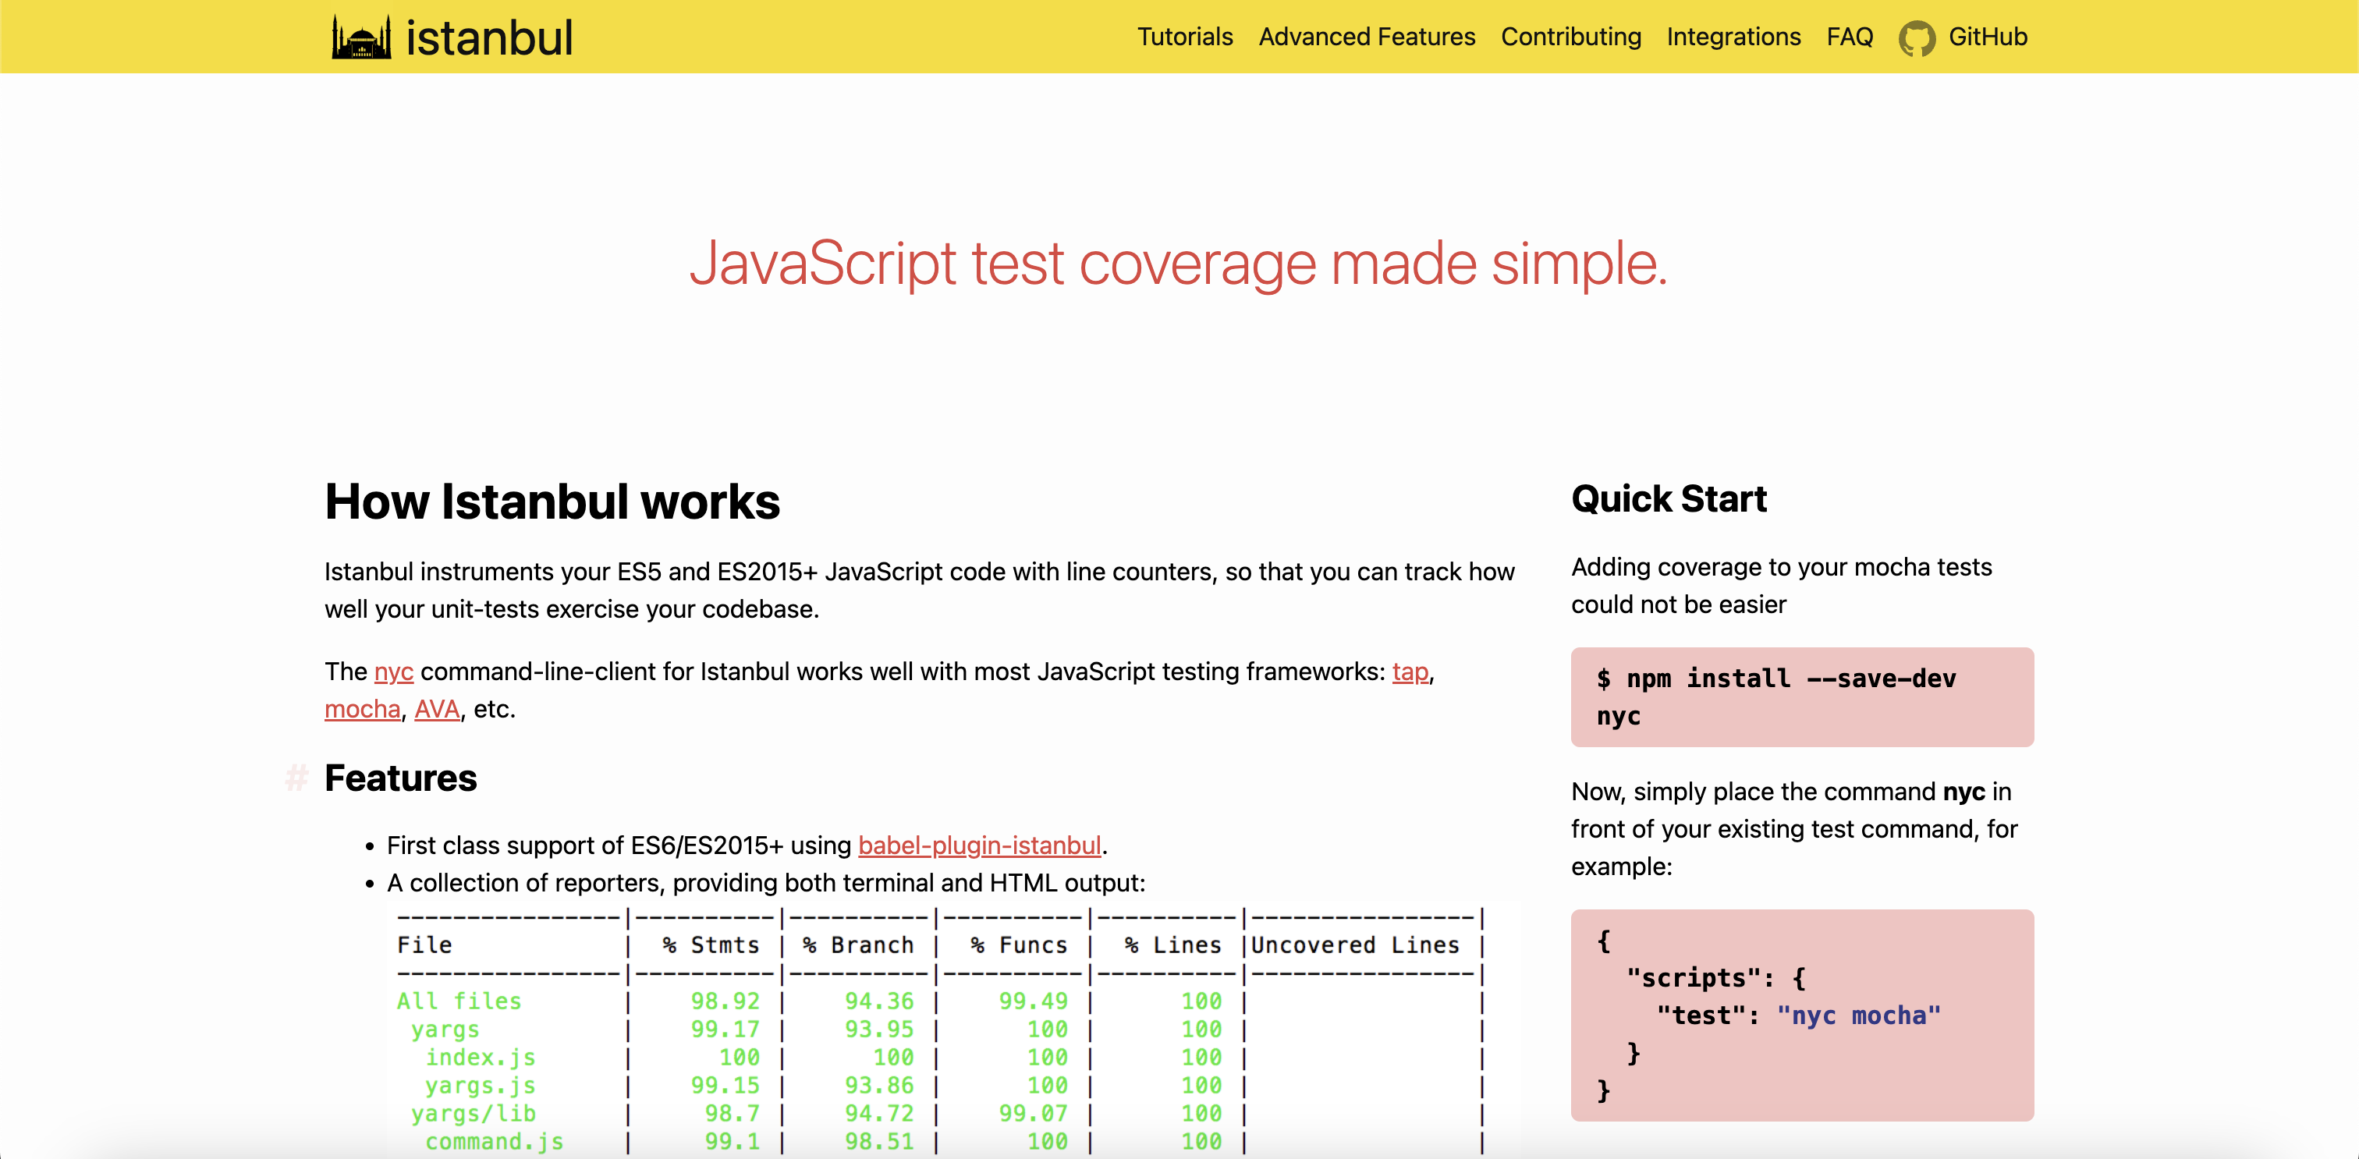The height and width of the screenshot is (1159, 2359).
Task: Open the GitHub nav link
Action: click(x=1987, y=37)
